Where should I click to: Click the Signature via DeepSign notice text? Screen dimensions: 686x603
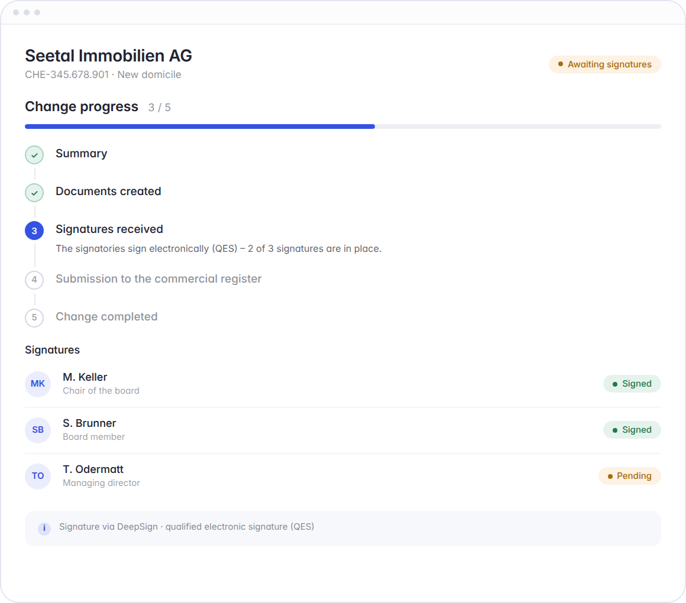[x=187, y=527]
